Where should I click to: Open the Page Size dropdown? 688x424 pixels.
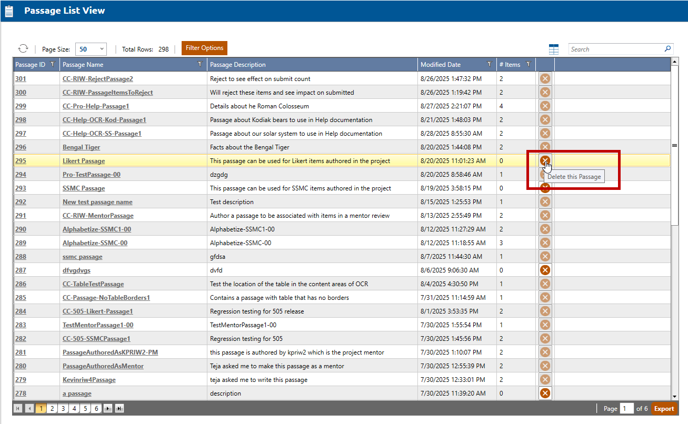(x=91, y=49)
